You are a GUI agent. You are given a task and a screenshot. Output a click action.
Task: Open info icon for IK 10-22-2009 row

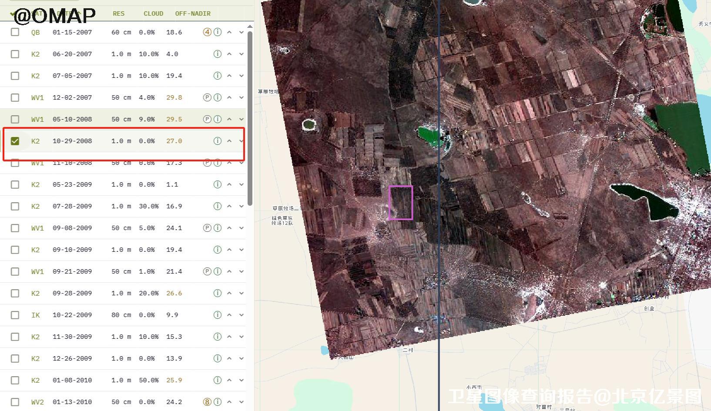click(218, 315)
